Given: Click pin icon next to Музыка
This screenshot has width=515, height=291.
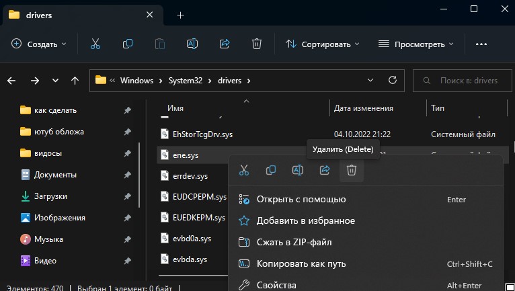Looking at the screenshot, I should tap(128, 239).
